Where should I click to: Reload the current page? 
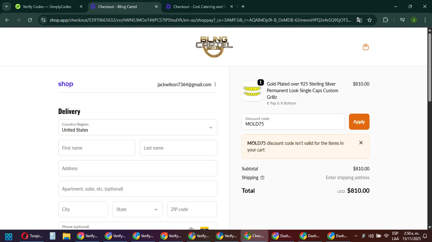tap(30, 20)
